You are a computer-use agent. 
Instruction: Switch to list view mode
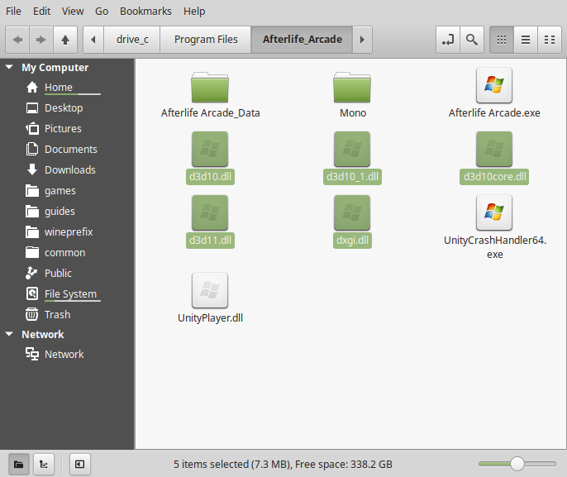(x=526, y=40)
